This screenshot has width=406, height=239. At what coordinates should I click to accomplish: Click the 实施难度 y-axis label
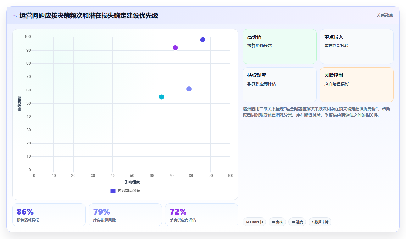(19, 103)
